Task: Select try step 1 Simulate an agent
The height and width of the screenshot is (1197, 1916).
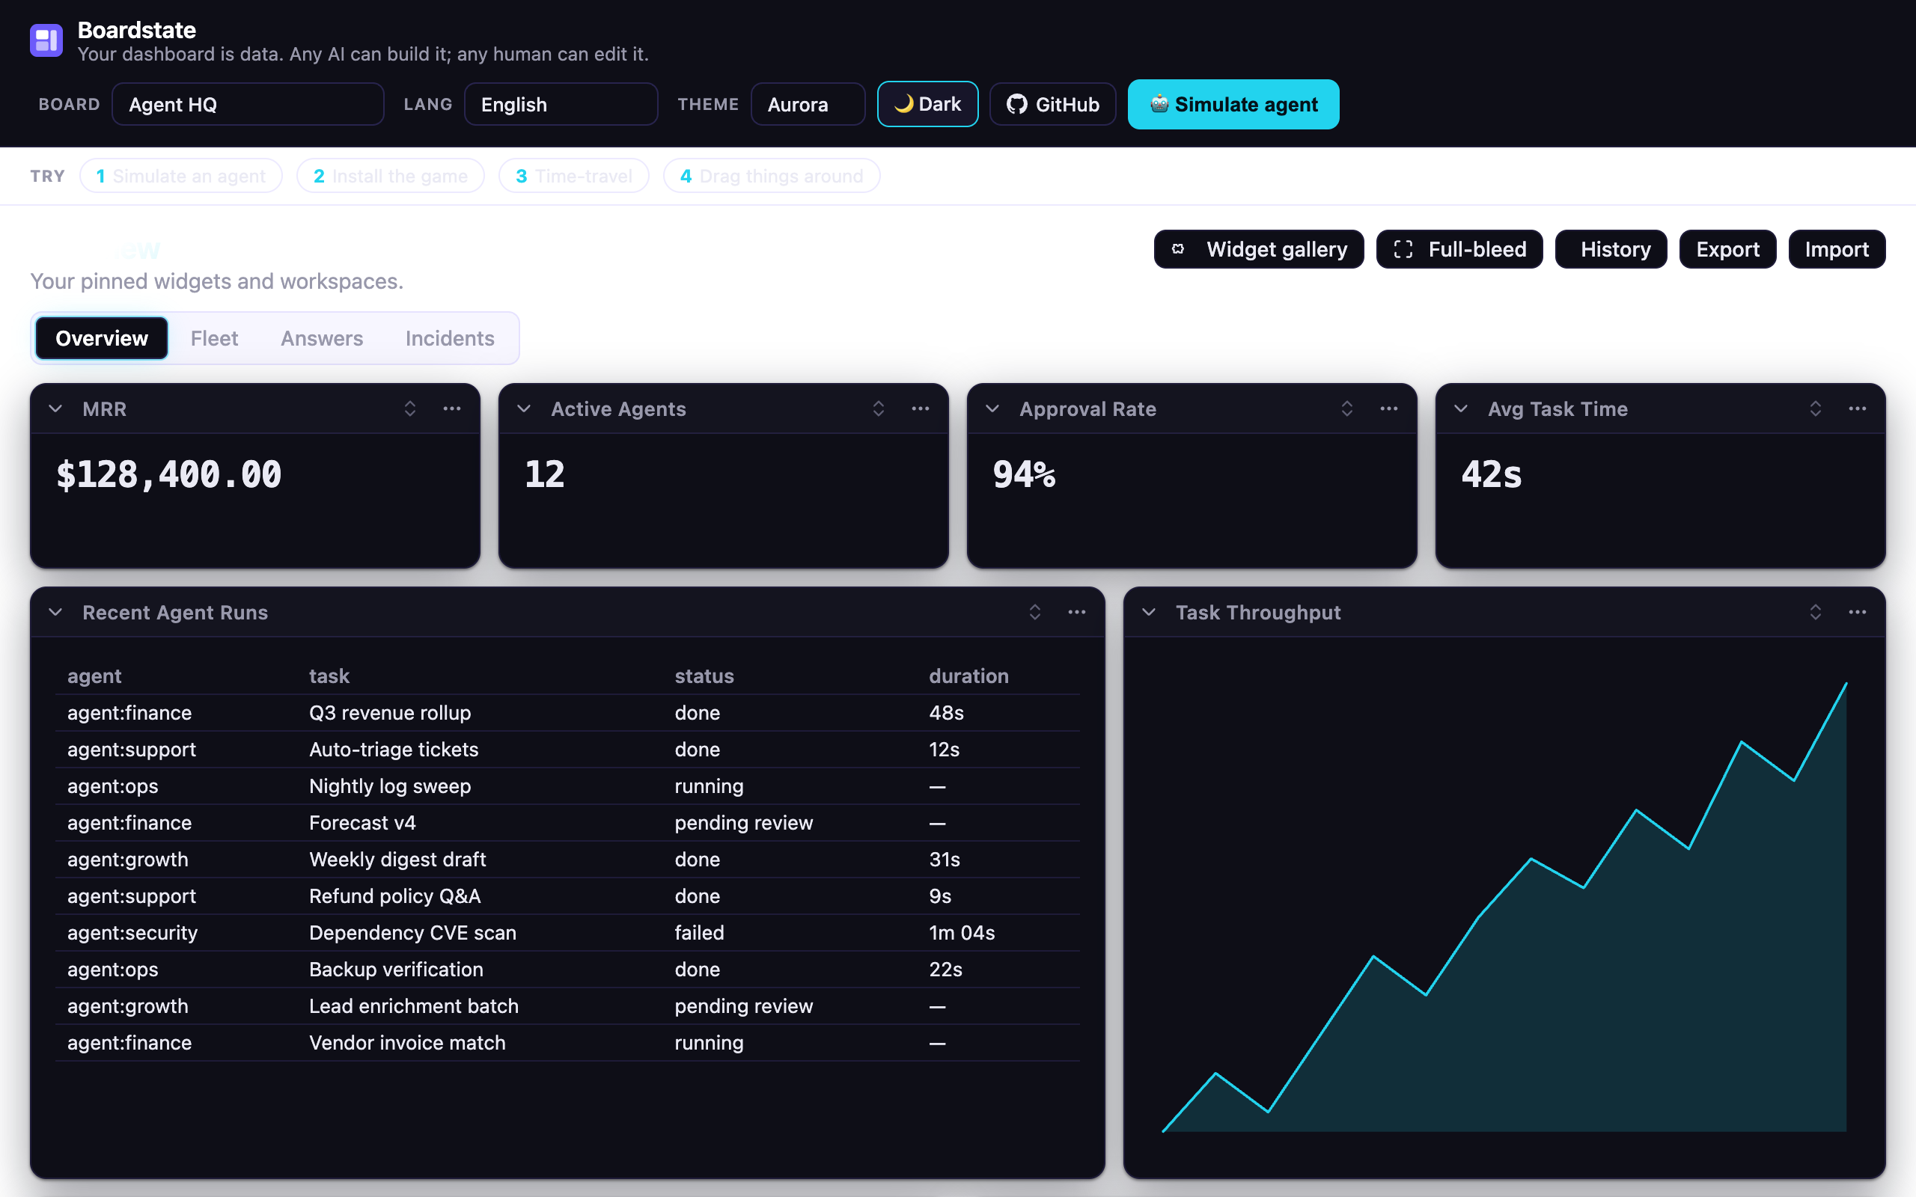Action: 181,176
